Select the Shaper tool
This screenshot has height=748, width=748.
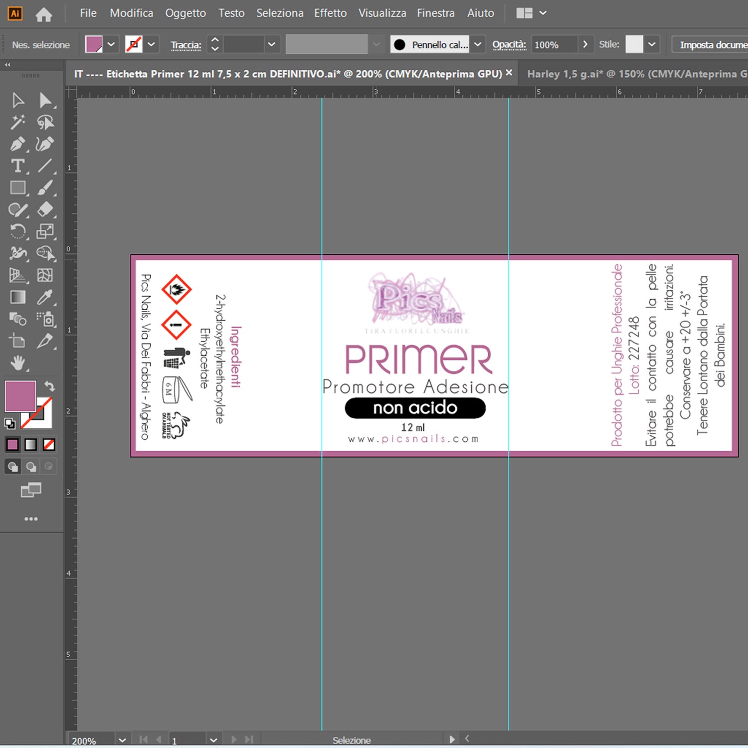18,209
